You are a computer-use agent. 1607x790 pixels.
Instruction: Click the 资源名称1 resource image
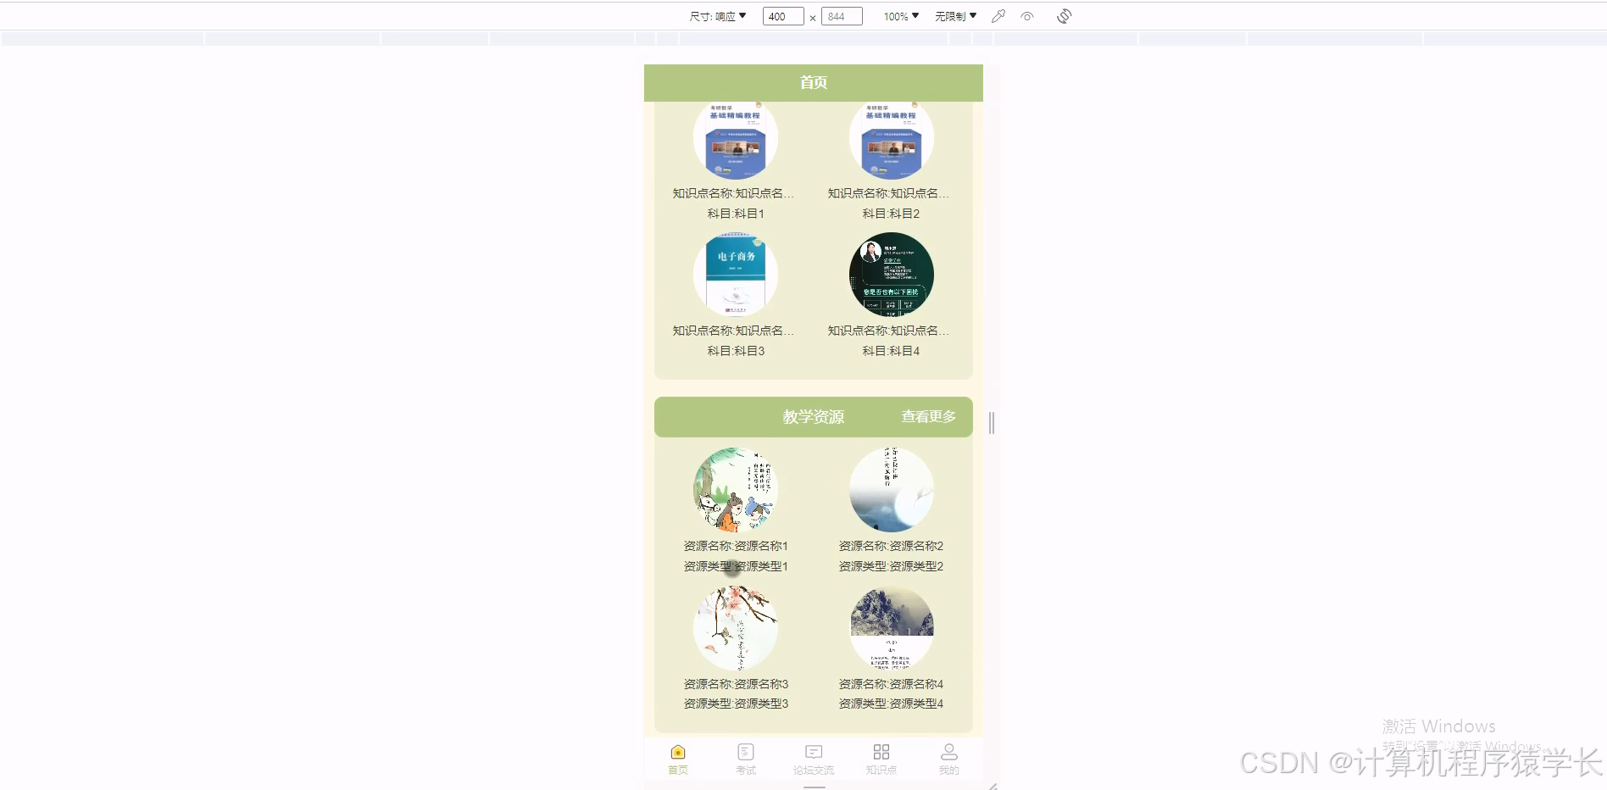click(x=734, y=489)
